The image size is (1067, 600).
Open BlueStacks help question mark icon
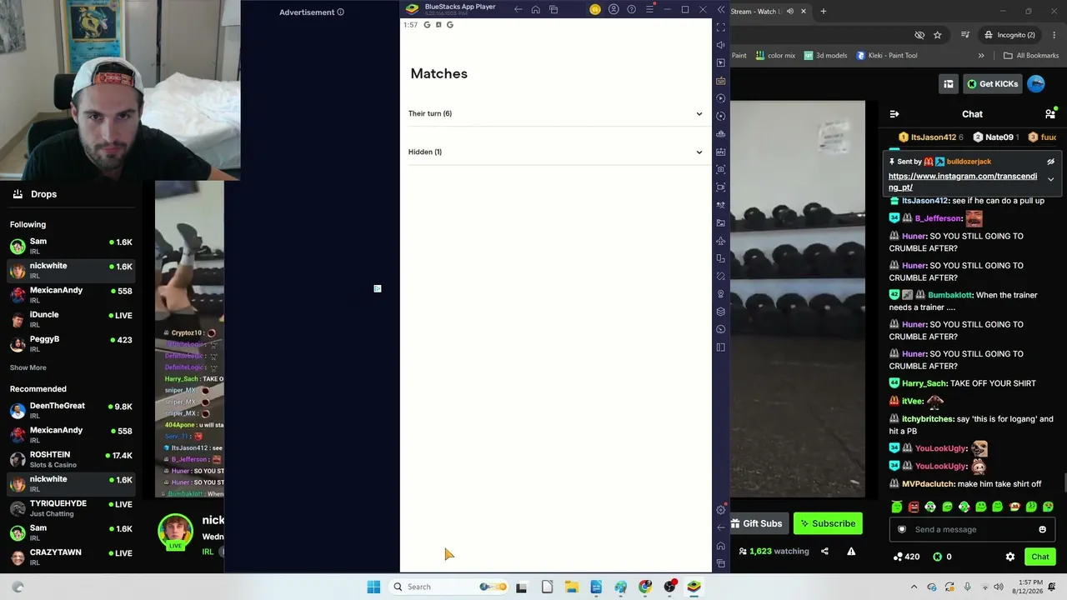click(631, 10)
